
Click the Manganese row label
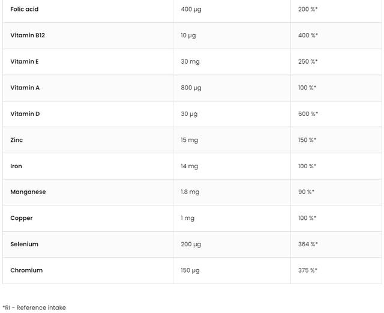click(28, 192)
